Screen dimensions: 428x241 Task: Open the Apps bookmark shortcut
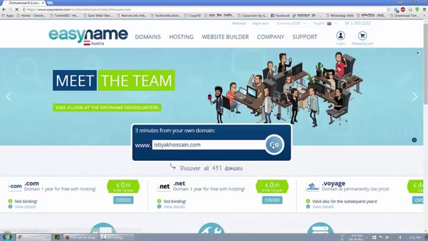click(x=8, y=15)
